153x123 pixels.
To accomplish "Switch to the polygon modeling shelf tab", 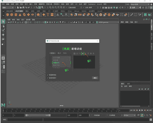I will [x=19, y=11].
